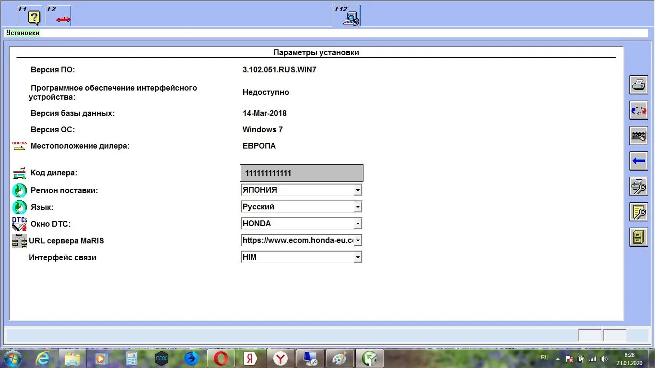This screenshot has width=655, height=368.
Task: Click globe icon next to Регион поставки
Action: point(20,191)
